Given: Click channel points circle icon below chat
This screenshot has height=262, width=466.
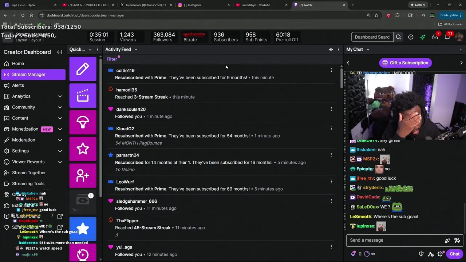Looking at the screenshot, I should click(367, 254).
